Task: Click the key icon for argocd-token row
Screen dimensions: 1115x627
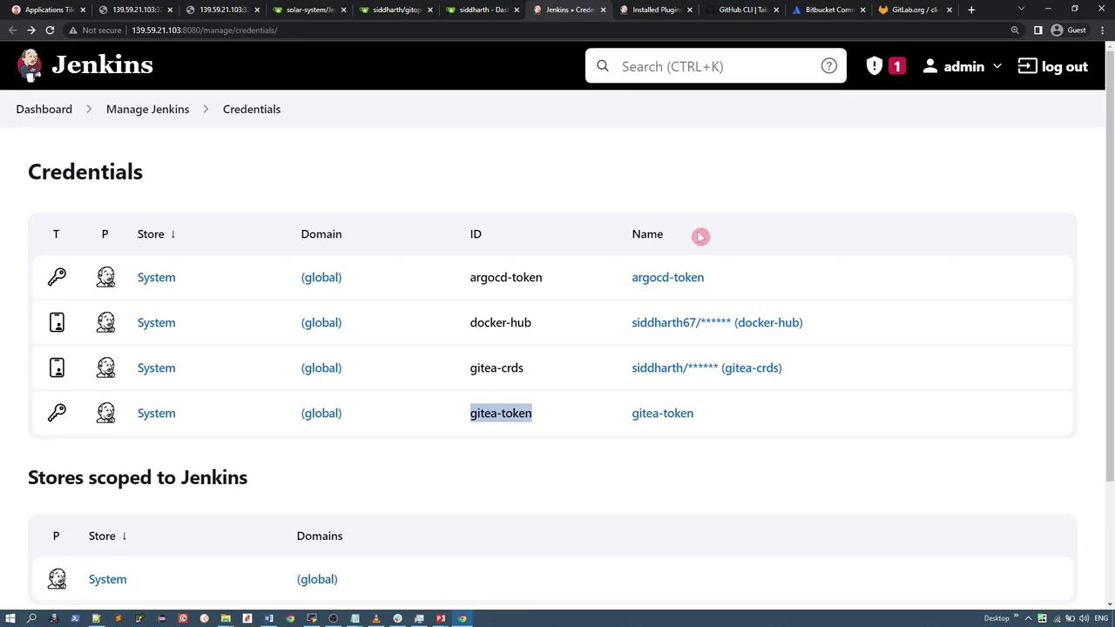Action: (57, 277)
